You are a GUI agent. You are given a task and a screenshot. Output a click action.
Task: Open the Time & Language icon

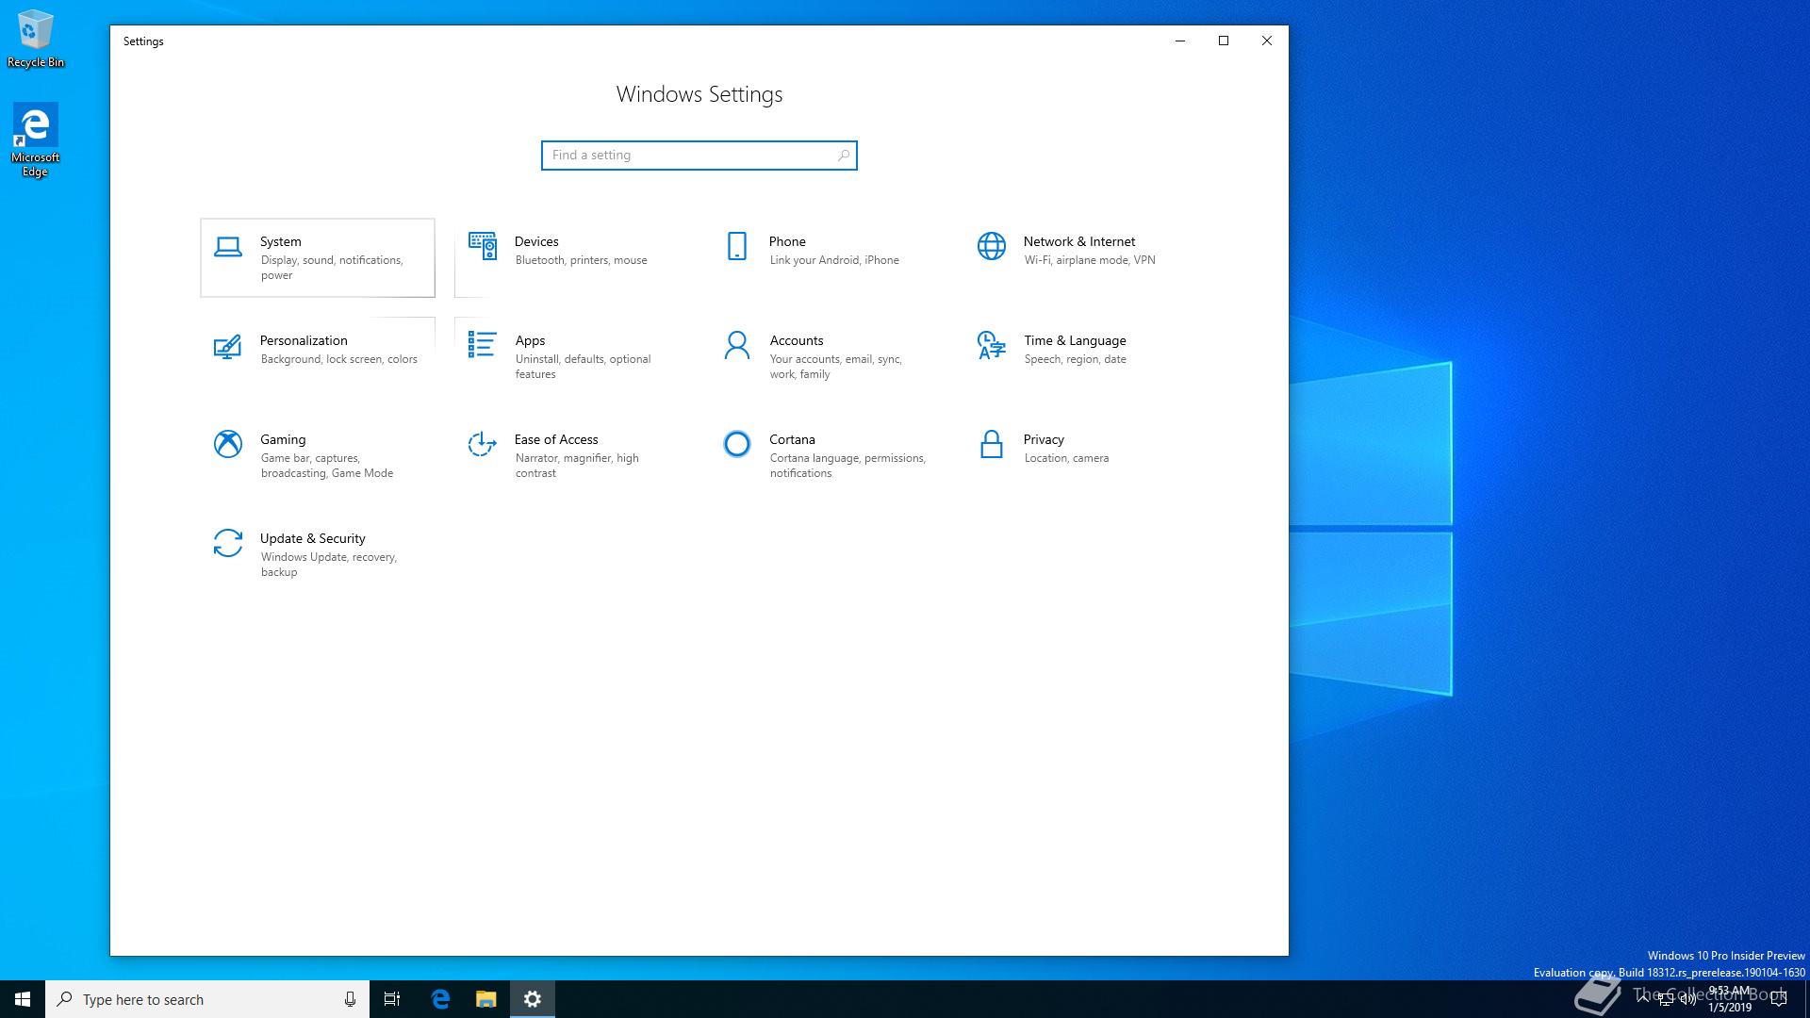(x=991, y=345)
